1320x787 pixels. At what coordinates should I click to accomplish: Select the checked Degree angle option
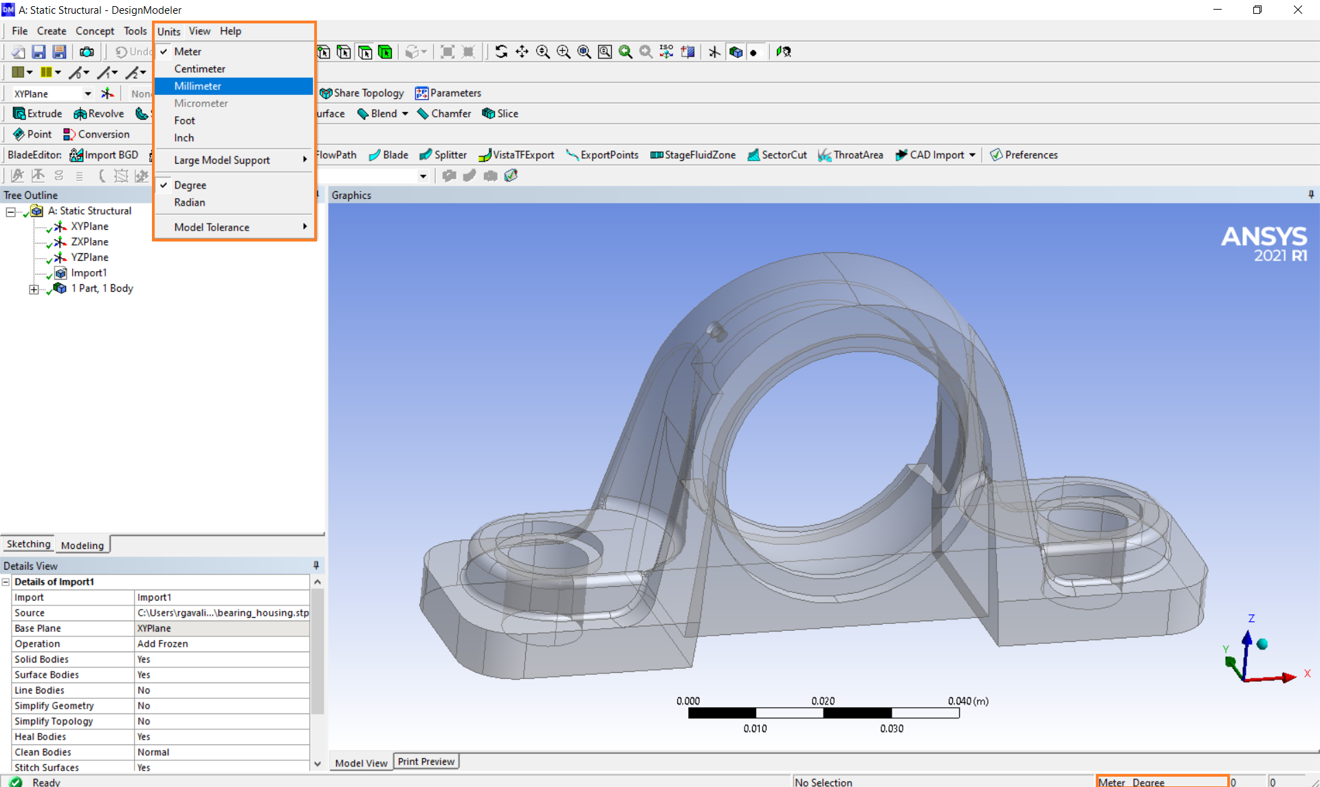point(190,185)
